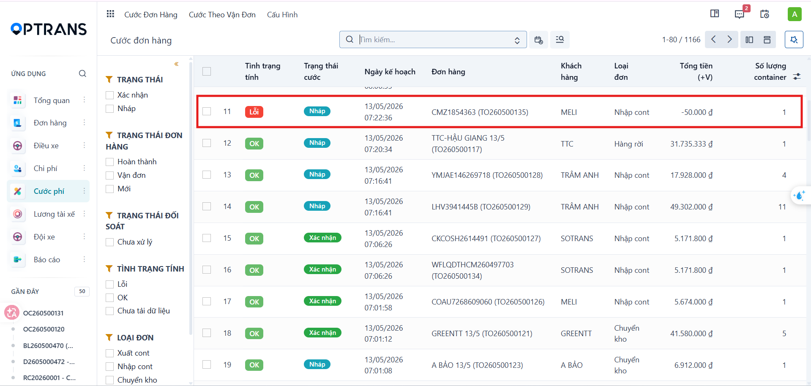Viewport: 811px width, 386px height.
Task: Switch to column layout view icon
Action: 749,40
